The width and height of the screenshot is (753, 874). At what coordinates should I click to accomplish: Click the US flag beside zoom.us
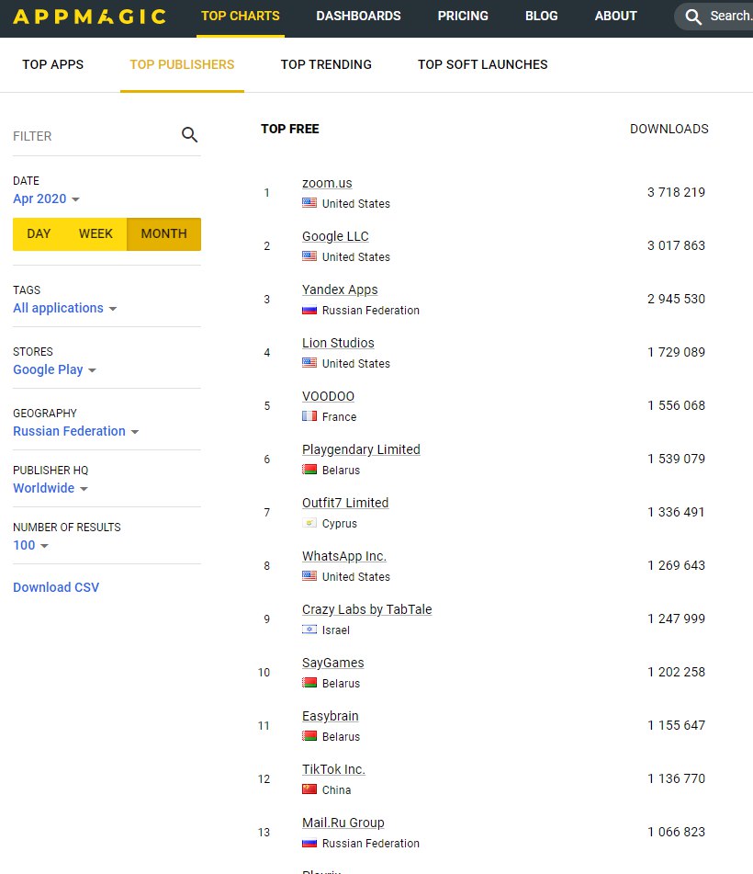point(309,203)
